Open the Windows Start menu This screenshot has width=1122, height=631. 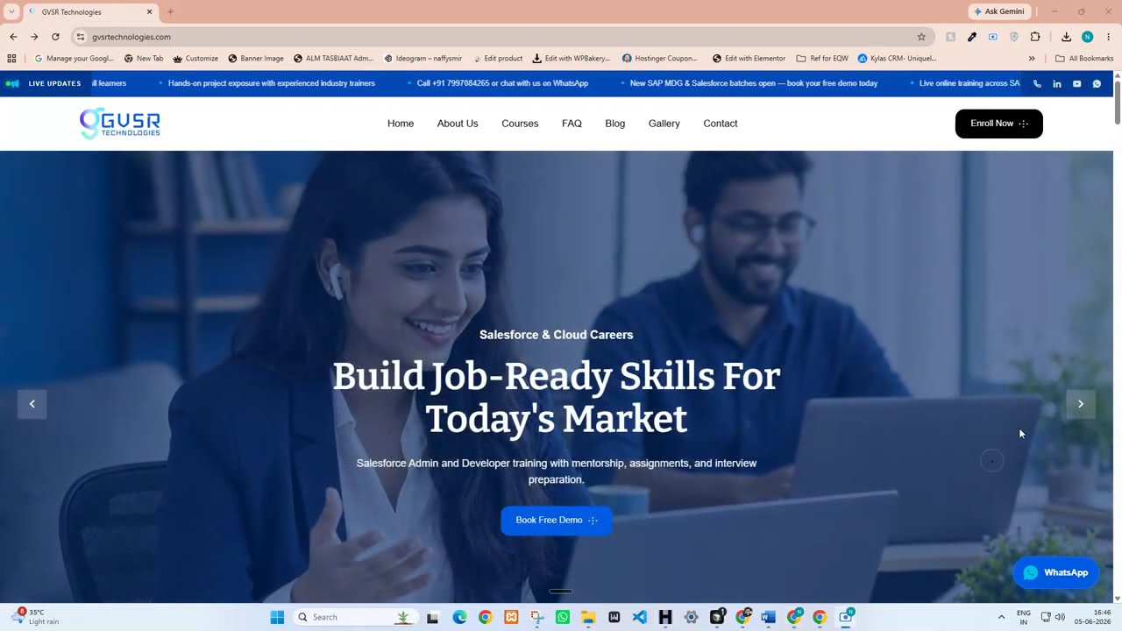coord(277,617)
